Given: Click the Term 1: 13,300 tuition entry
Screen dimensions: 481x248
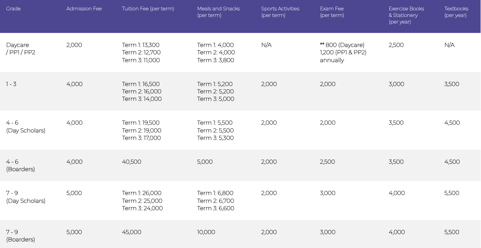Looking at the screenshot, I should (141, 45).
